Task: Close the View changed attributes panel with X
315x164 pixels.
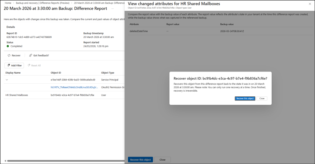Action: 310,4
